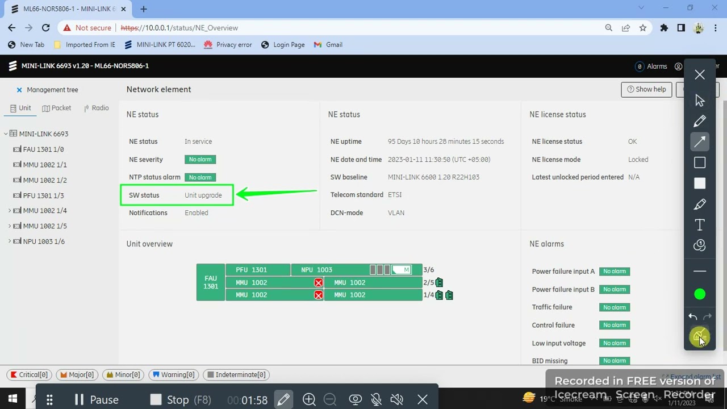727x409 pixels.
Task: Filter by Major[0] alarms
Action: coord(77,375)
